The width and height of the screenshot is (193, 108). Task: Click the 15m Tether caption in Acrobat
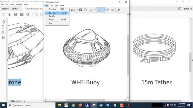tap(157, 82)
